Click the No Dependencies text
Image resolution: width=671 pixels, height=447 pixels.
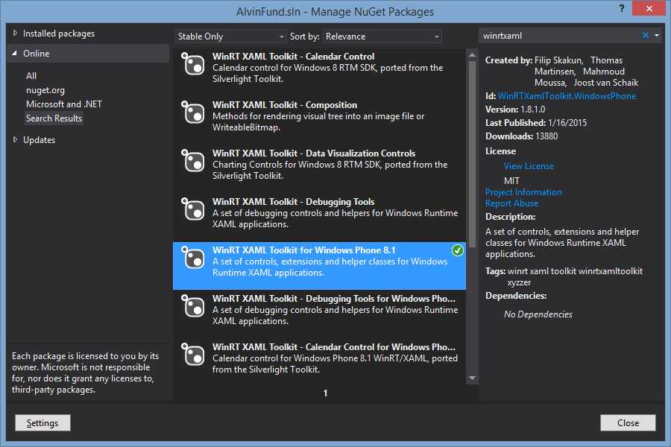click(x=538, y=314)
